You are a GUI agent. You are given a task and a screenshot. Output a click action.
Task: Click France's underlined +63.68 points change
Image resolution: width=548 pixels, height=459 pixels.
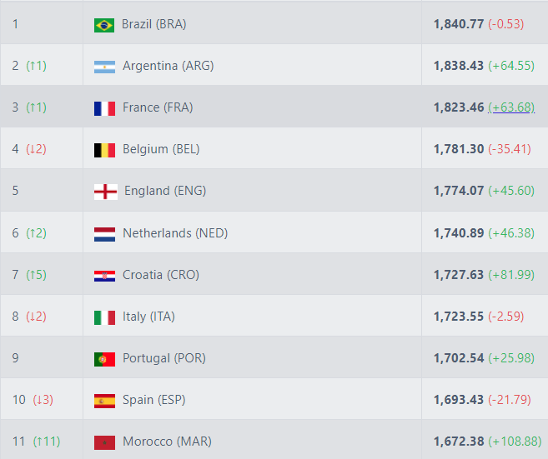[x=511, y=107]
